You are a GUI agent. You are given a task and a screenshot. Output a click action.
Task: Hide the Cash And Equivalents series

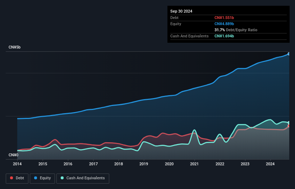[83, 178]
